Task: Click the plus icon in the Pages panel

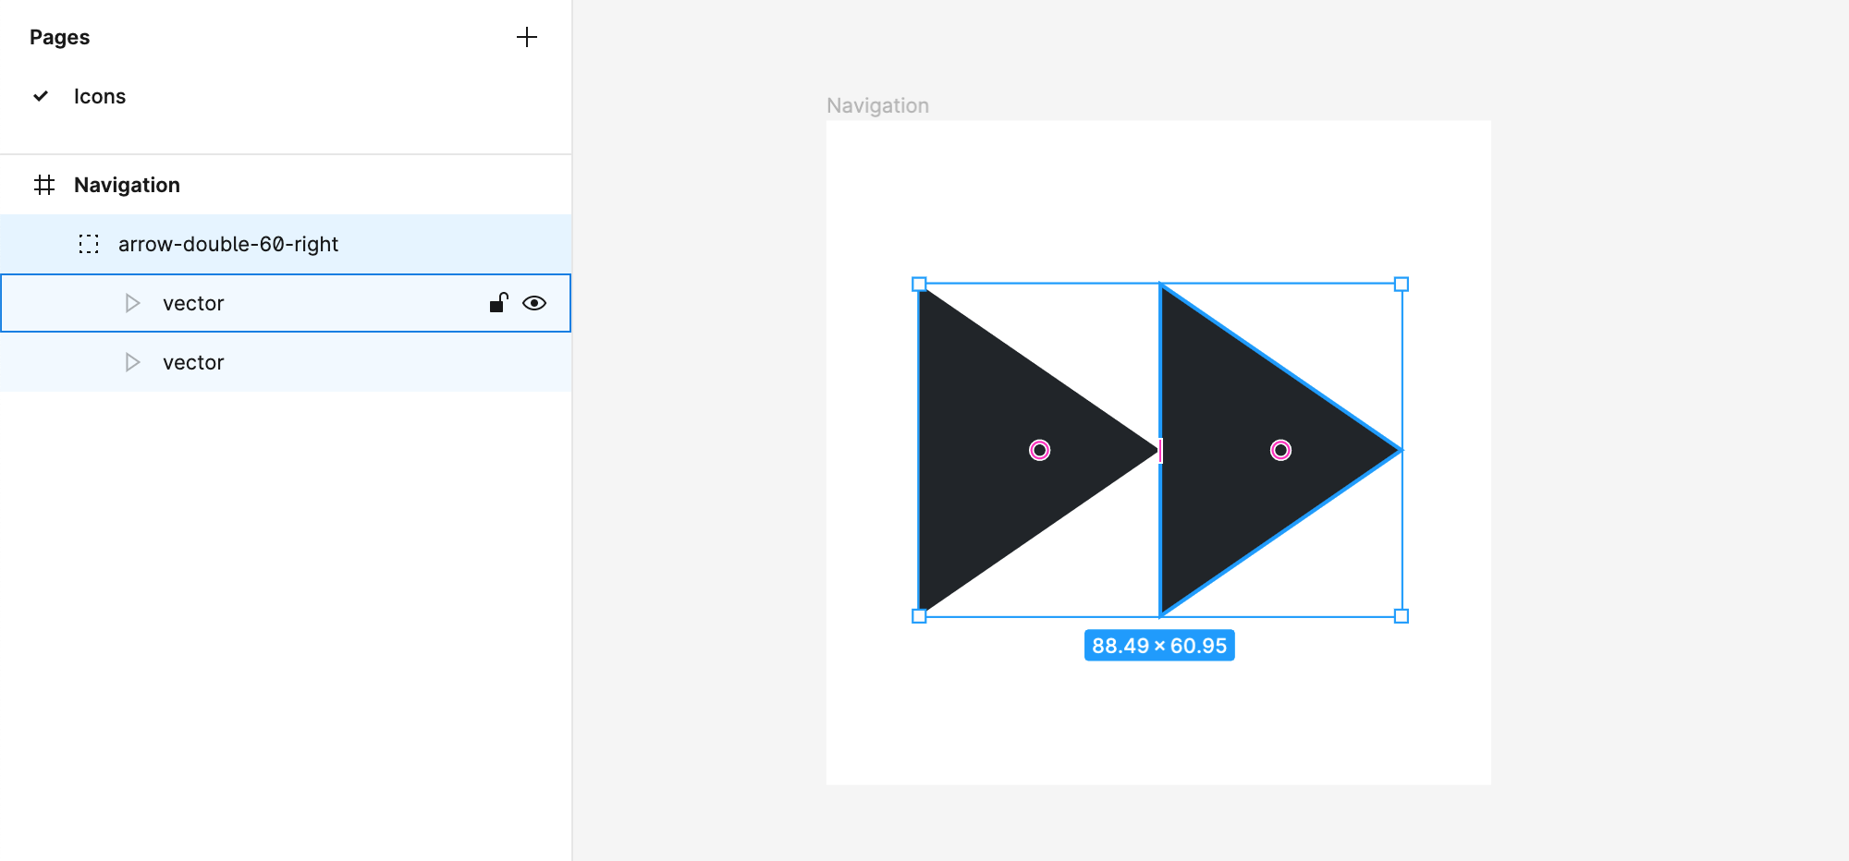Action: click(x=527, y=37)
